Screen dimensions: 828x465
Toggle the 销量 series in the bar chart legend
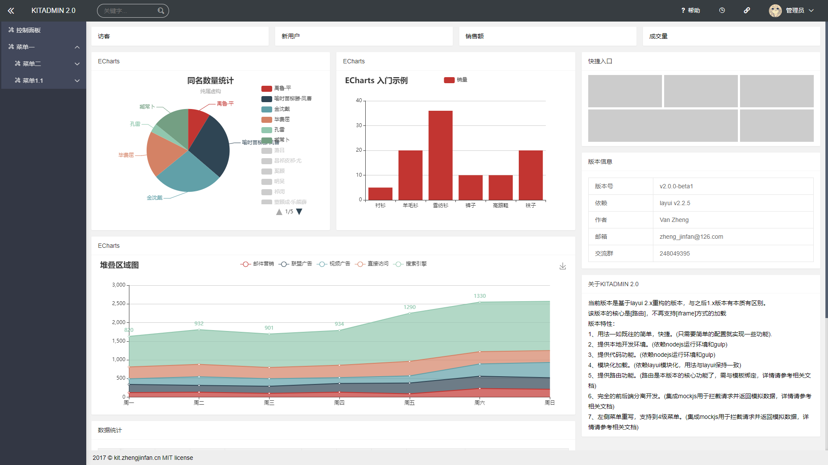[456, 80]
